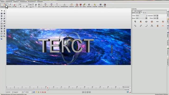
Task: Open the Инструменты(T) menu
Action: pyautogui.click(x=32, y=2)
